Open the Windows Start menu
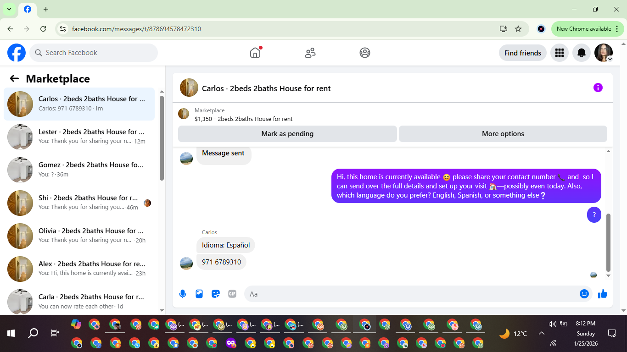 point(11,333)
